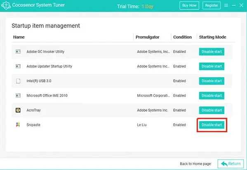The image size is (247, 170).
Task: Click the Cocosenor shield logo icon
Action: (x=6, y=5)
